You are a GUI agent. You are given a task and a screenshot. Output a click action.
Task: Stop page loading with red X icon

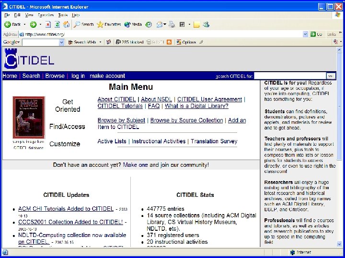point(48,24)
